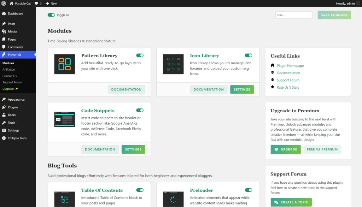The width and height of the screenshot is (362, 207).
Task: Click the Filter search field
Action: point(293,15)
